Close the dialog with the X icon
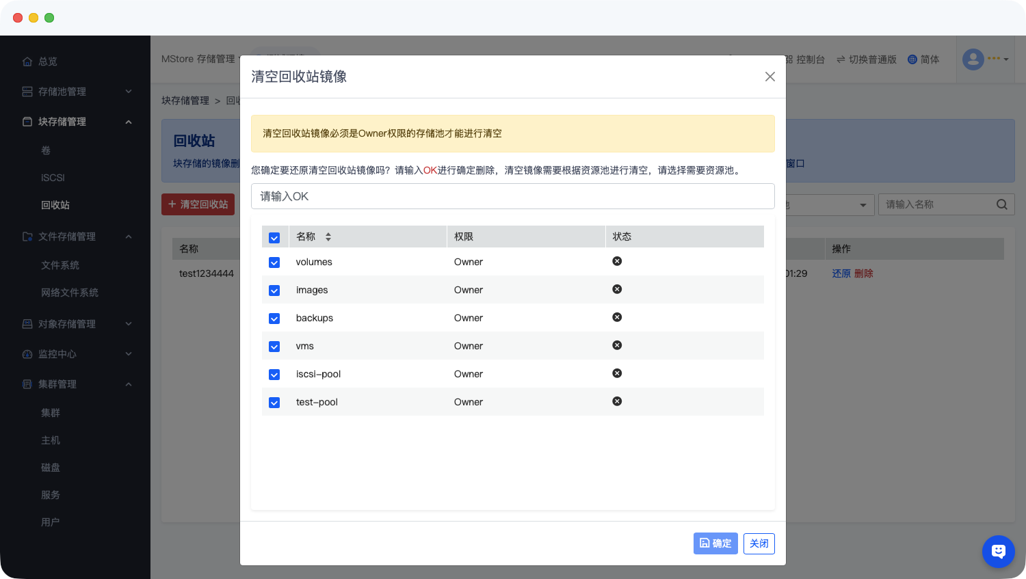 770,77
